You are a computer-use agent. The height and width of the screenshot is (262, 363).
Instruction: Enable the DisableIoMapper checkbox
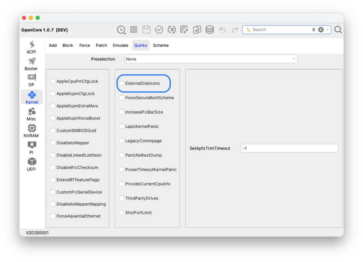pyautogui.click(x=53, y=143)
